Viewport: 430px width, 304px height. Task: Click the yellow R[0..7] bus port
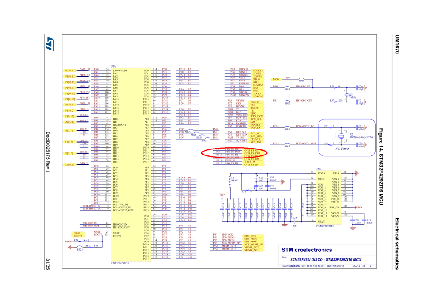[69, 130]
